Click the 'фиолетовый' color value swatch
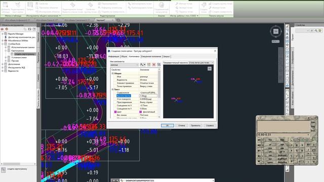The width and height of the screenshot is (324, 182). tap(141, 112)
